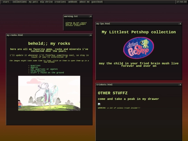188x141 pixels.
Task: Close the my-lps.html window
Action: click(x=180, y=24)
